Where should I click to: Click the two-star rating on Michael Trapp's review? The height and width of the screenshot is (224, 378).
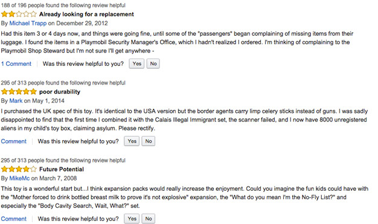[x=19, y=14]
